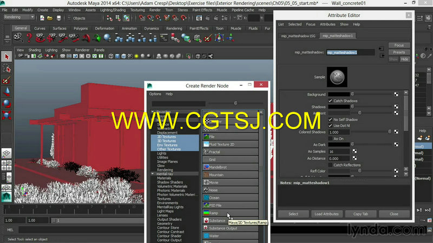Click Save Scene disk icon
Image resolution: width=433 pixels, height=243 pixels.
coord(58,18)
